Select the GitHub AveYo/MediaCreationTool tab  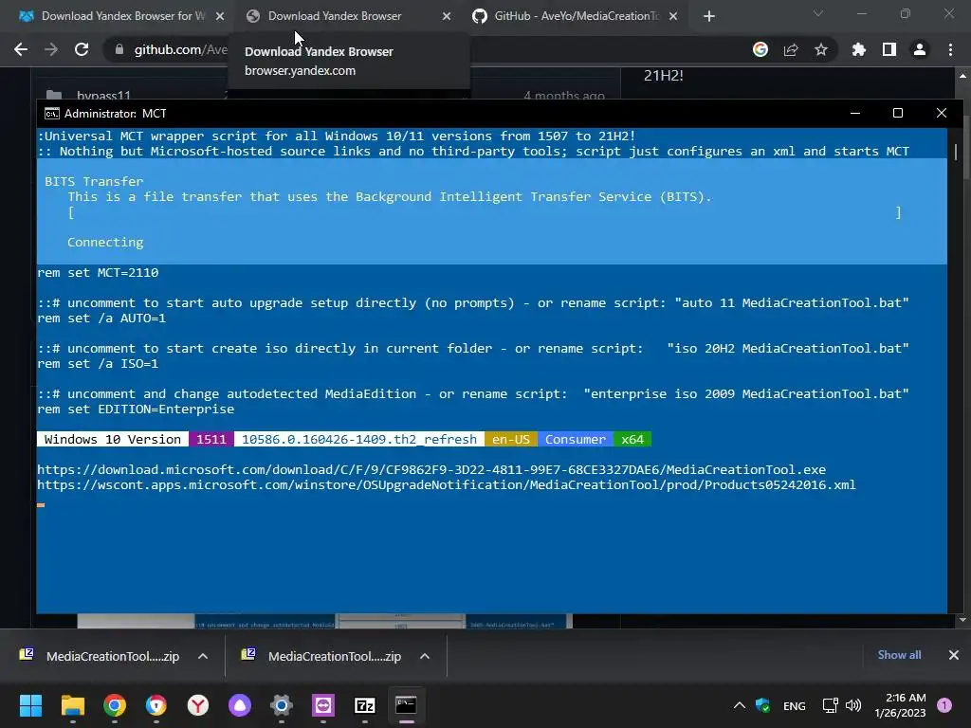click(x=576, y=16)
